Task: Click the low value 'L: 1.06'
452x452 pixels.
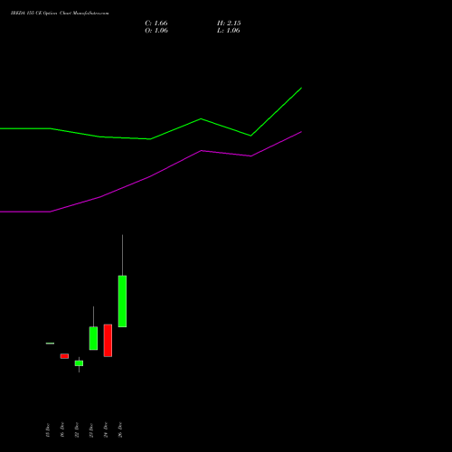Action: 229,30
